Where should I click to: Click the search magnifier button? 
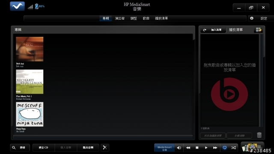point(20,148)
